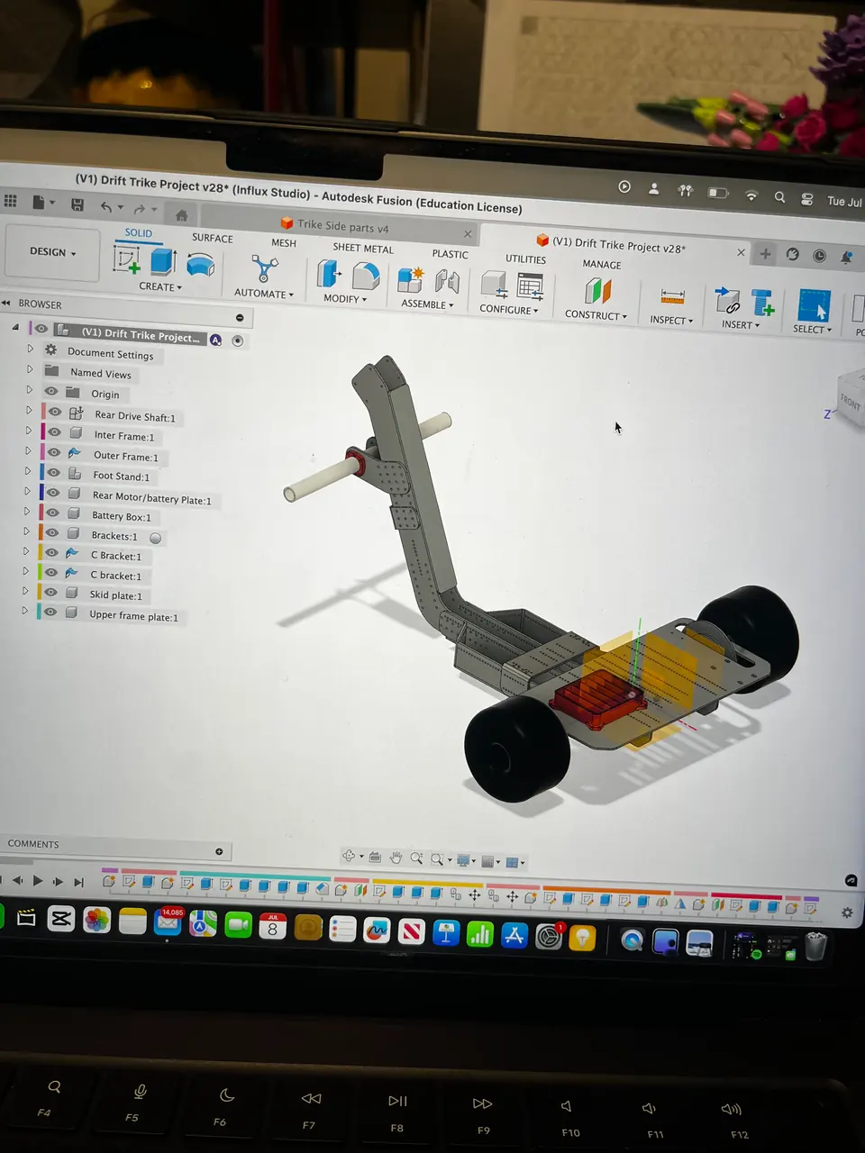
Task: Open the INSPECT dropdown menu
Action: coord(671,320)
